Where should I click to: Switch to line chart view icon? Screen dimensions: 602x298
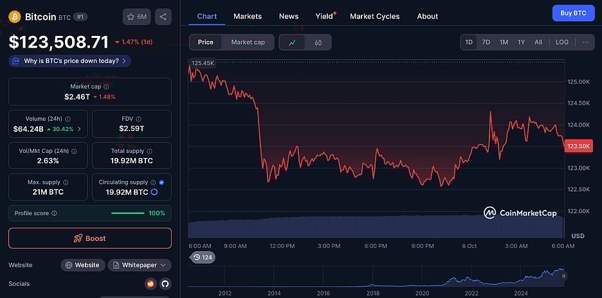[292, 42]
